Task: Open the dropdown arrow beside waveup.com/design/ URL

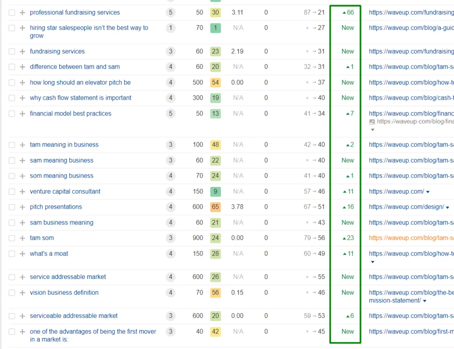Action: point(448,207)
